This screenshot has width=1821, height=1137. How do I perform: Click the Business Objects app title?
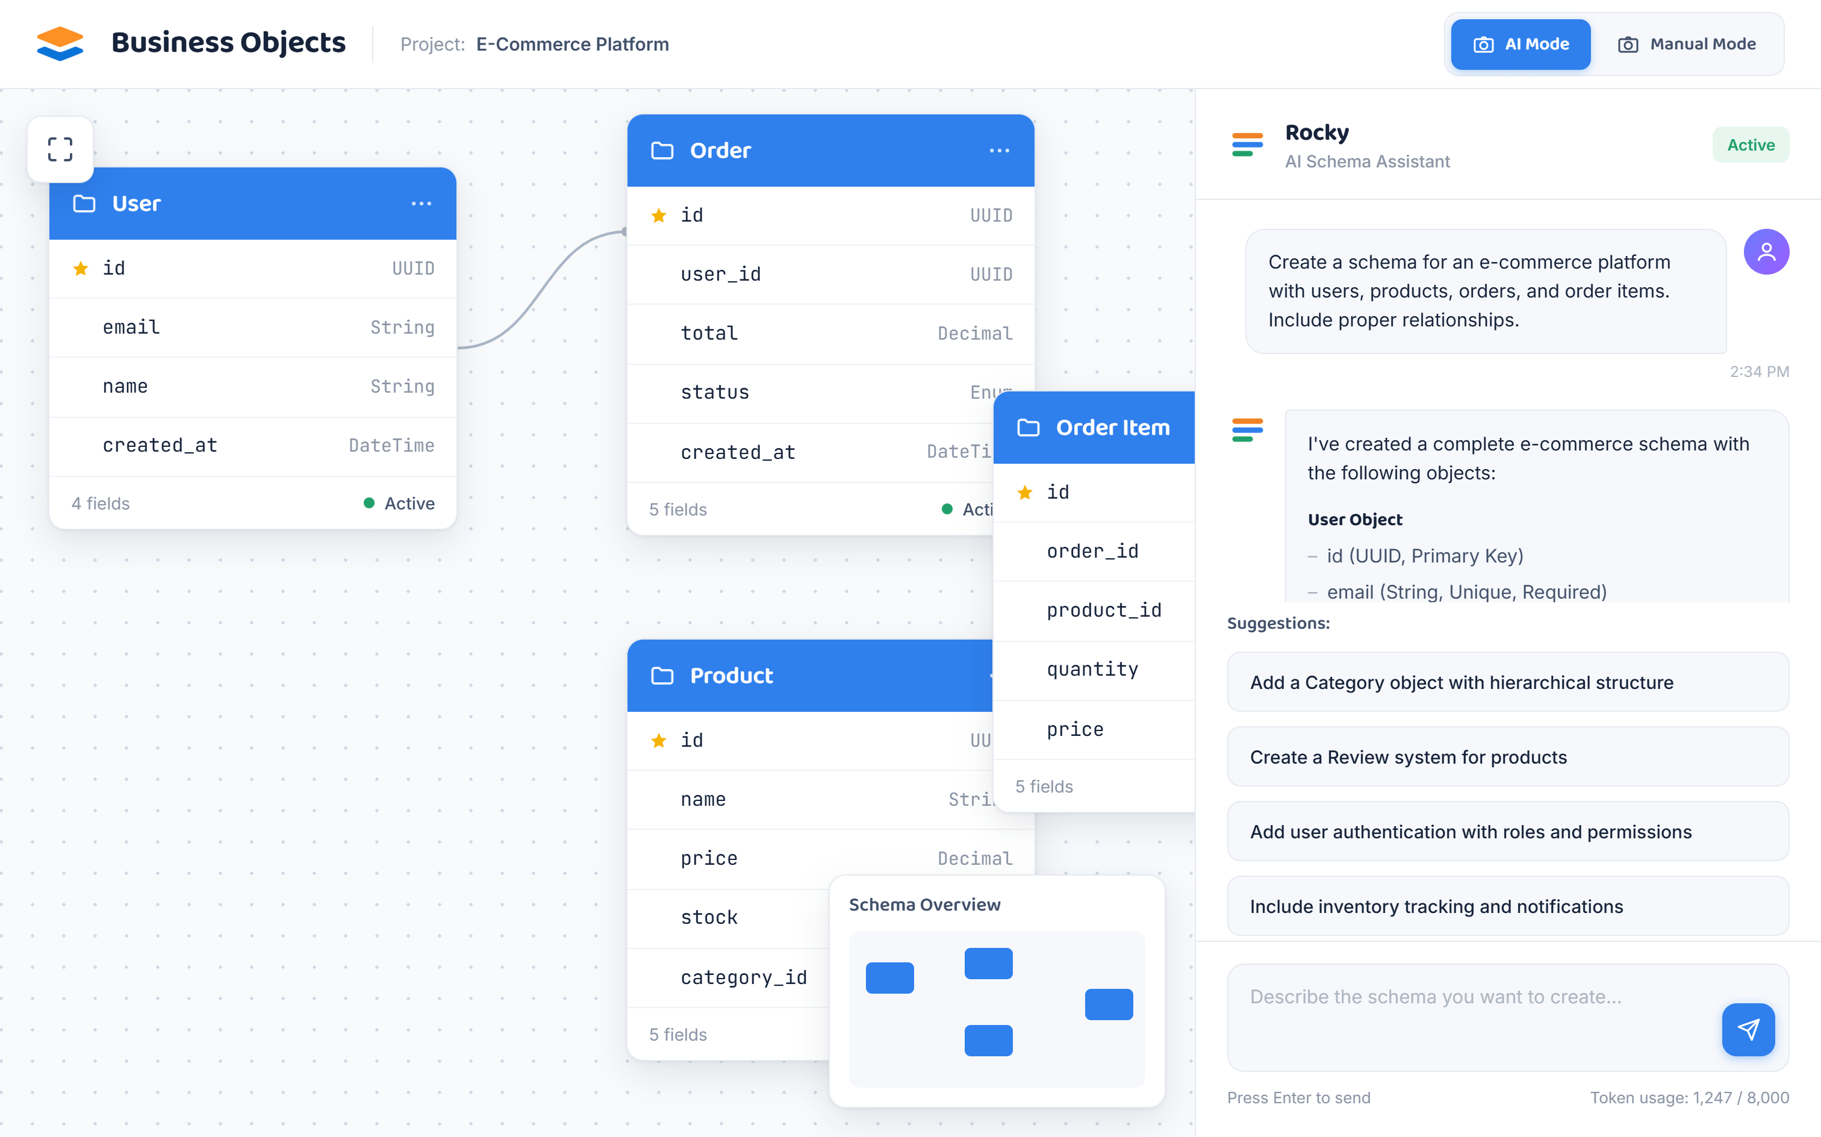229,43
